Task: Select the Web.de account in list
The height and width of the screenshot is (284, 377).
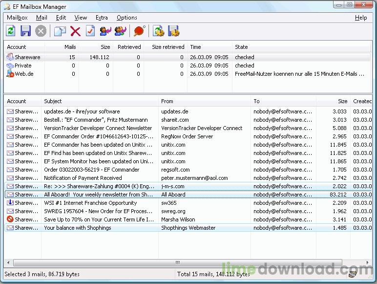Action: click(24, 74)
